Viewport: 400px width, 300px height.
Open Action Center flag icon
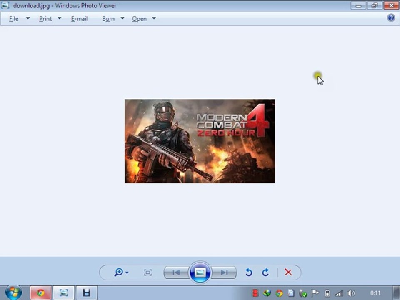pos(315,293)
